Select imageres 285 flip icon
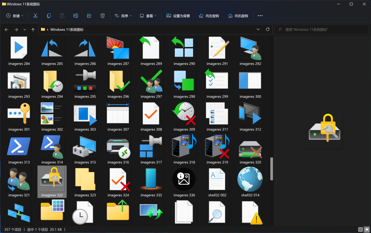The width and height of the screenshot is (371, 233). (x=52, y=48)
